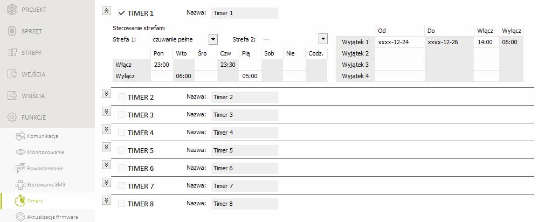The width and height of the screenshot is (538, 222).
Task: Select Wyjątek 1 start date cell
Action: (x=399, y=42)
